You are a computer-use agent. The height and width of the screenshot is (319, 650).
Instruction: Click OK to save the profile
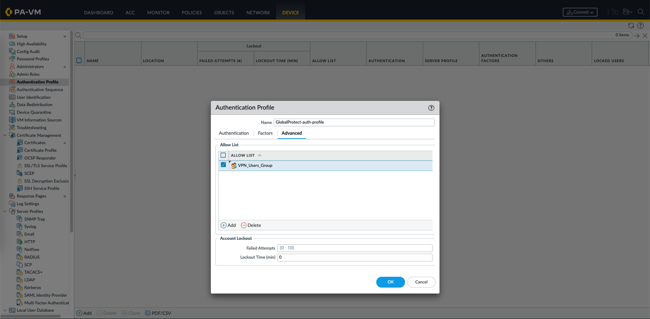(x=390, y=282)
